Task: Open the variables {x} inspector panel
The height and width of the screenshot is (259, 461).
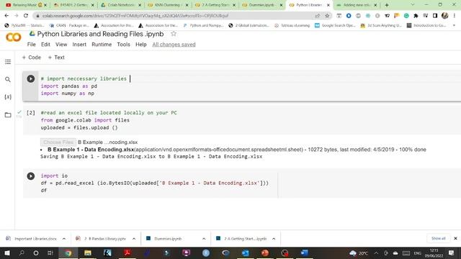Action: click(8, 97)
